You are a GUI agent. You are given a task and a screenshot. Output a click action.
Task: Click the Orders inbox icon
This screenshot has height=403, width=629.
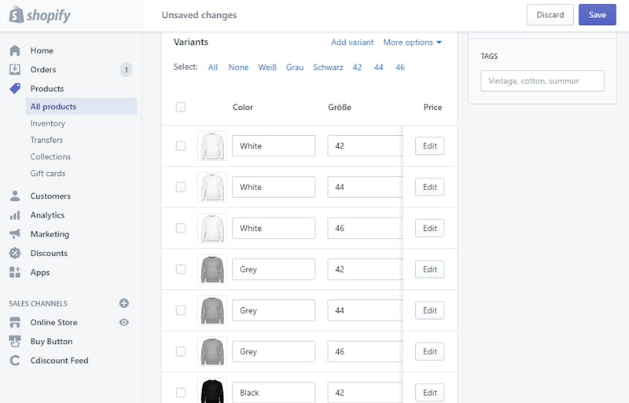[x=15, y=69]
